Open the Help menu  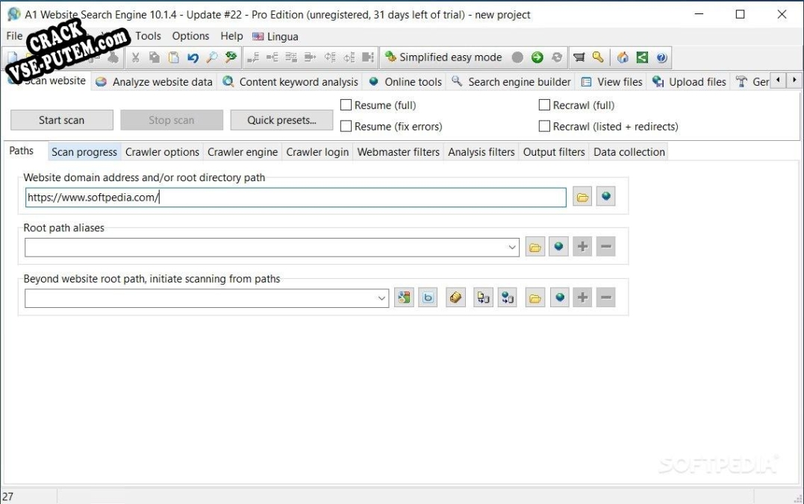pos(231,36)
